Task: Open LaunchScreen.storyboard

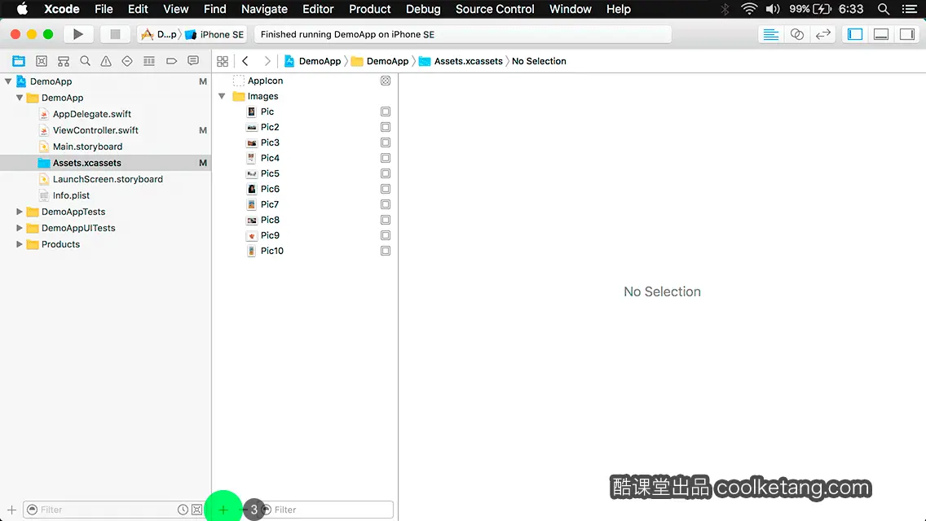Action: click(x=108, y=179)
